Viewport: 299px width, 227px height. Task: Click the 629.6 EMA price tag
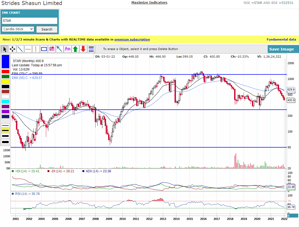(291, 89)
